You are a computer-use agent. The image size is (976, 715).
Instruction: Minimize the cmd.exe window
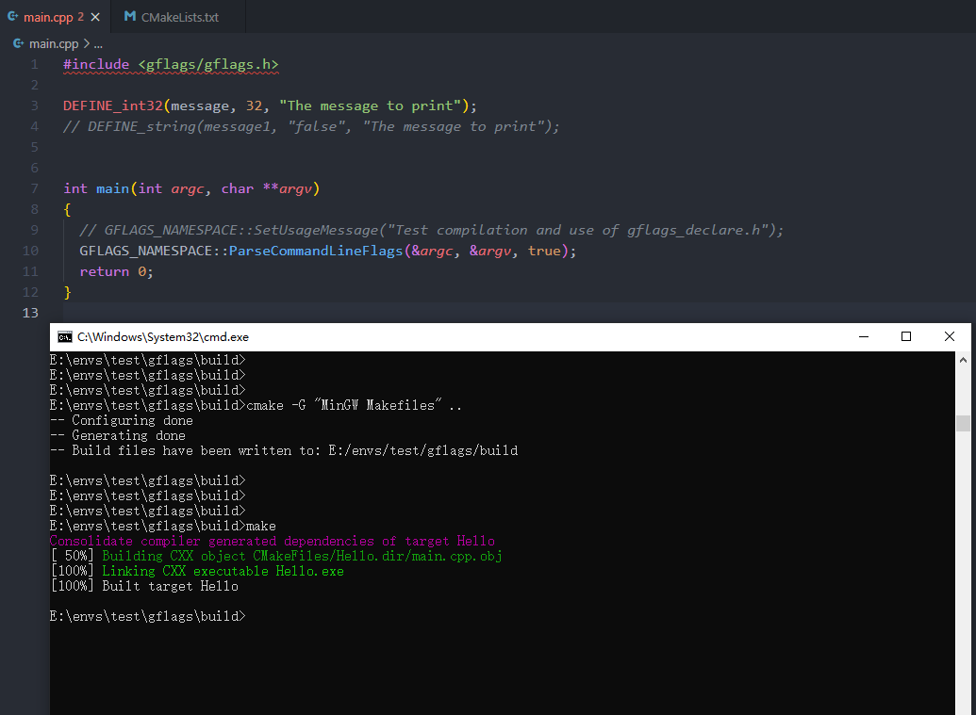[864, 336]
